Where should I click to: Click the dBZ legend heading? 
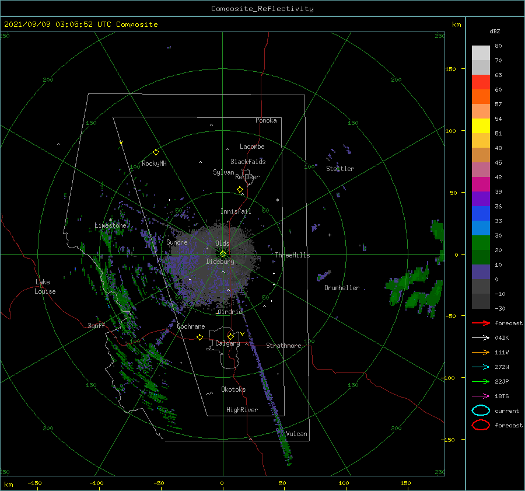(x=495, y=31)
